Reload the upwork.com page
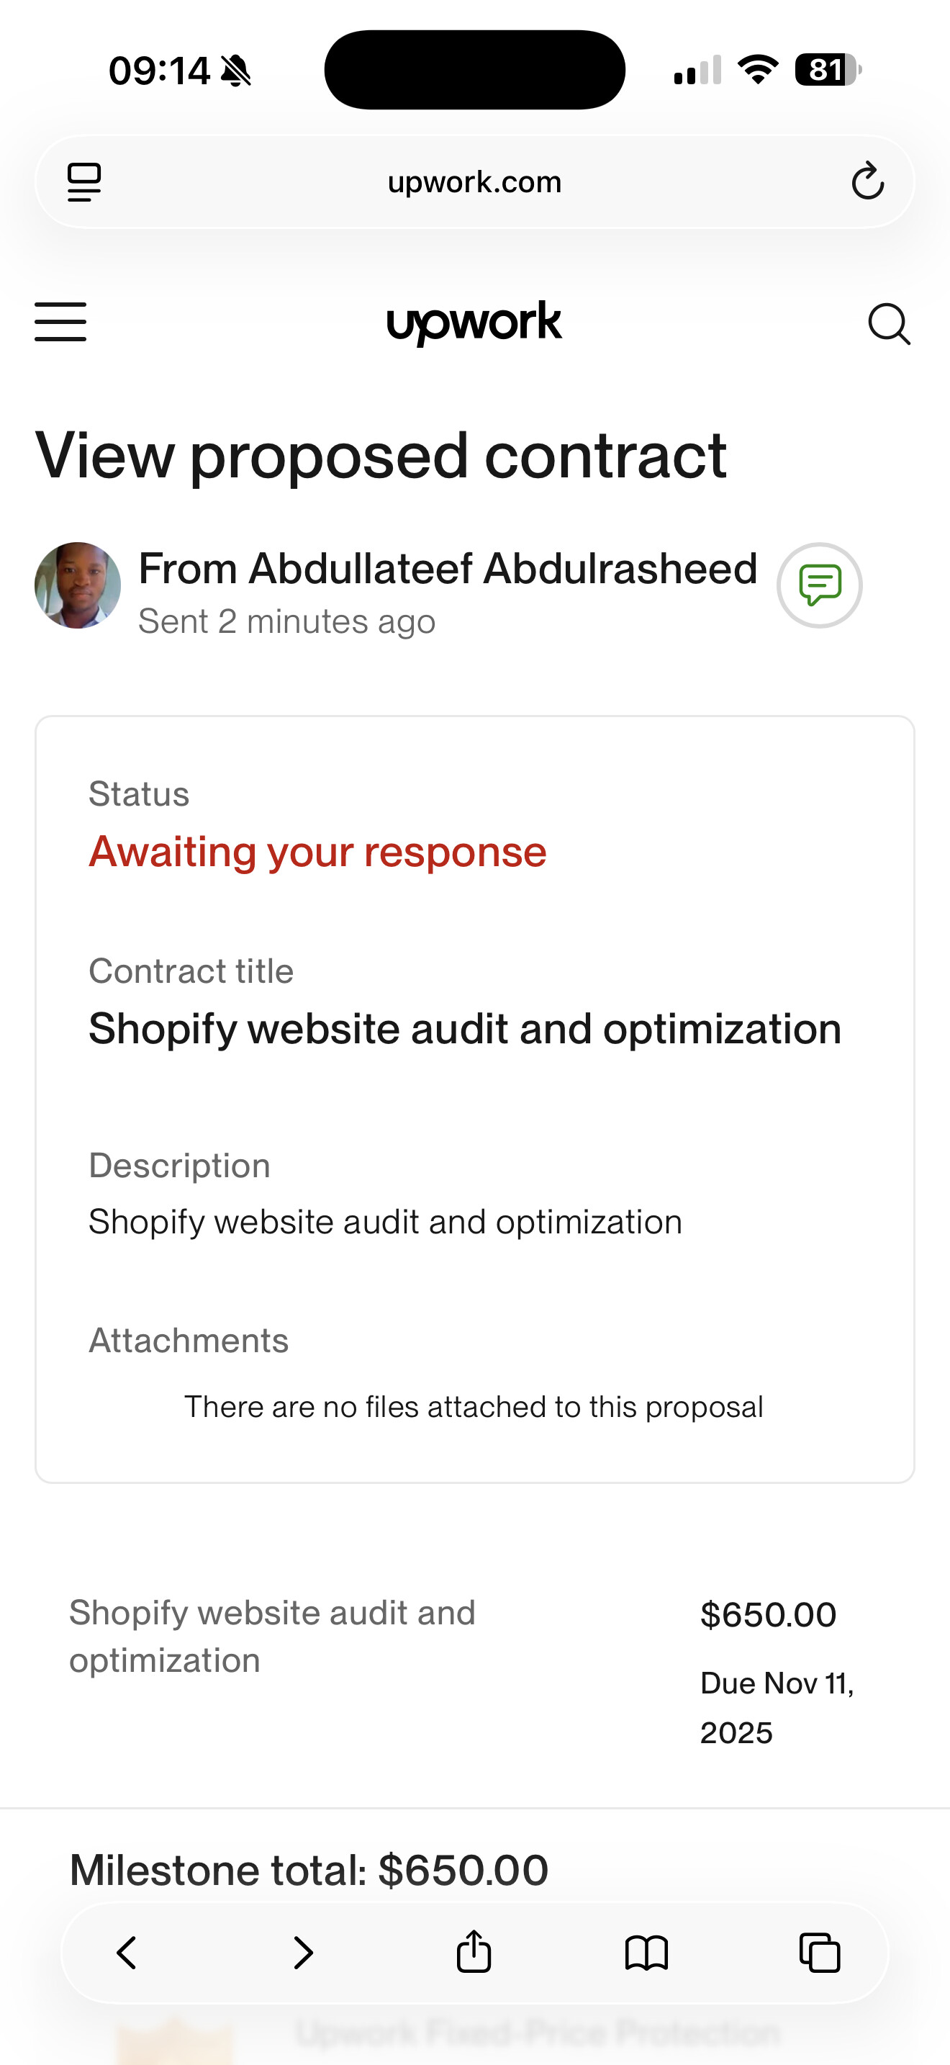This screenshot has width=950, height=2065. click(x=867, y=181)
